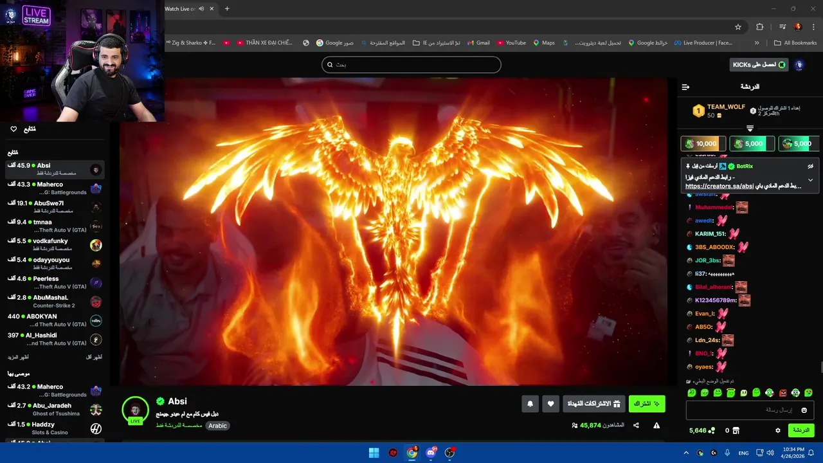823x463 pixels.
Task: Open the THẦN XE ĐẠI CHIẾ bookmark
Action: [264, 43]
